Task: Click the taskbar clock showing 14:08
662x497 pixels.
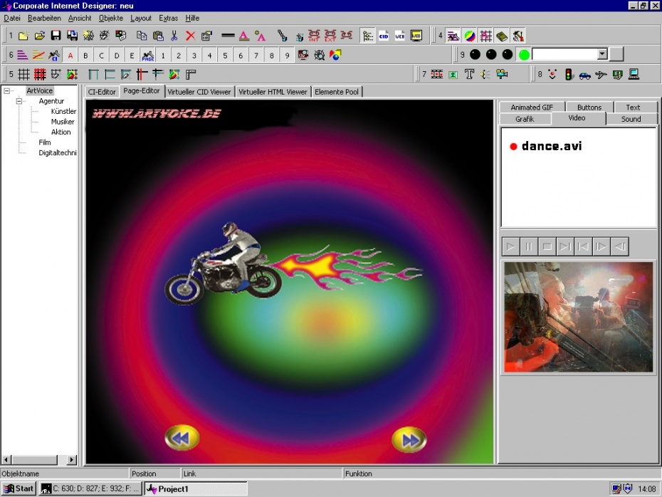Action: point(647,489)
